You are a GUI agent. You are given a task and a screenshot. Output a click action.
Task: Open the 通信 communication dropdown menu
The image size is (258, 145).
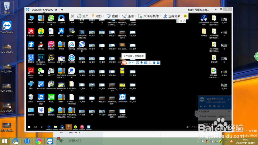coord(129,16)
